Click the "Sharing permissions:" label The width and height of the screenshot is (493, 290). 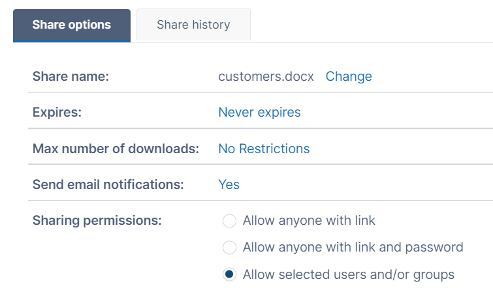(97, 220)
